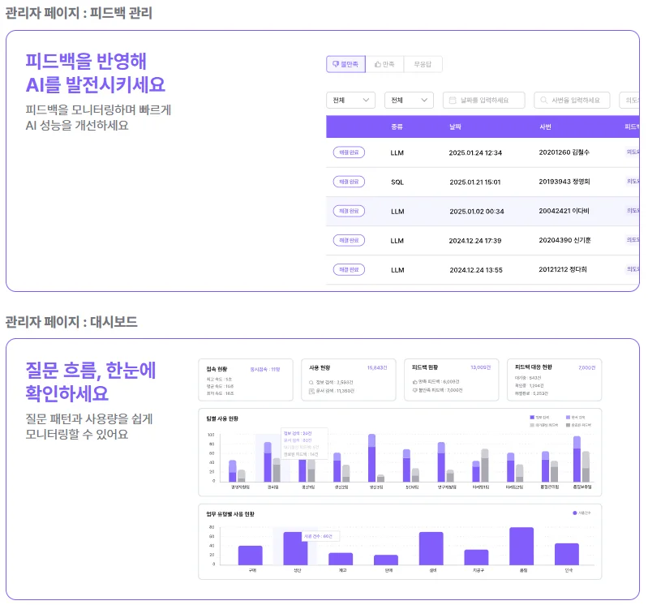Click the 15,843건 usage total
The height and width of the screenshot is (605, 648).
coord(377,368)
